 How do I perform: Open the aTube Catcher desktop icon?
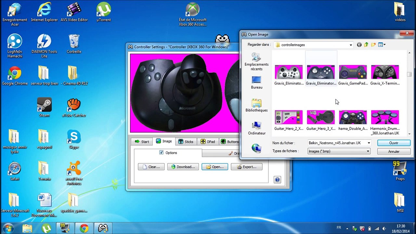74,108
